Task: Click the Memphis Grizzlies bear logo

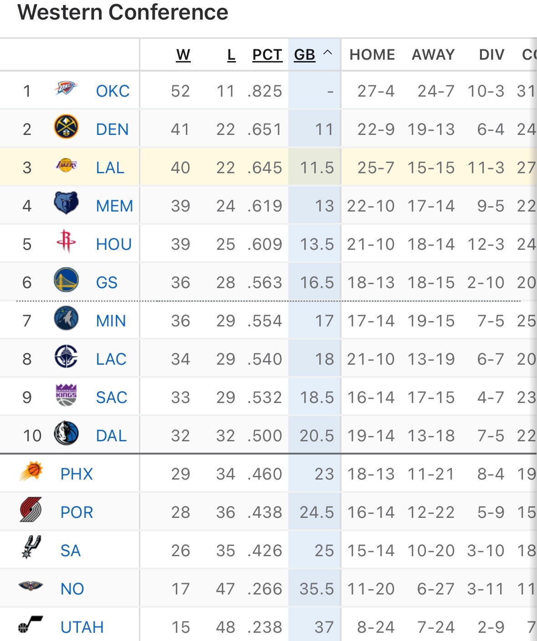Action: tap(66, 203)
